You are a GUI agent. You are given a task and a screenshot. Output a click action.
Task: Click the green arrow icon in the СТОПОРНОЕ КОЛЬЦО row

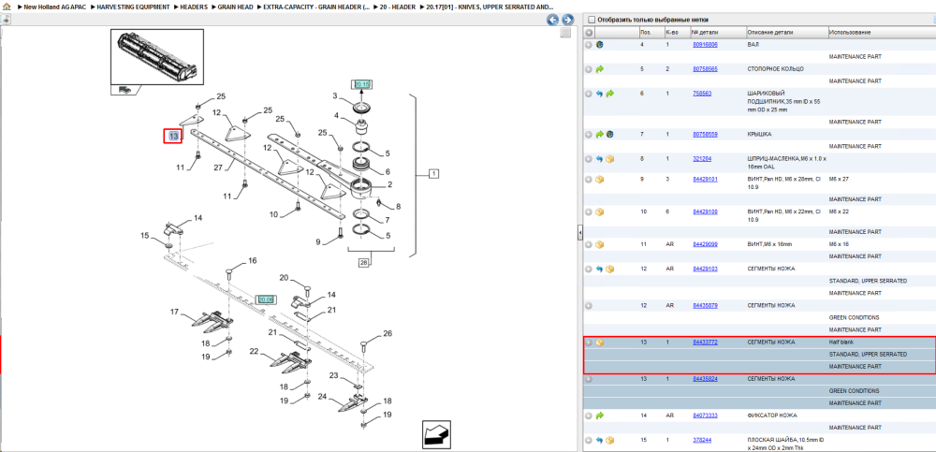[x=600, y=69]
